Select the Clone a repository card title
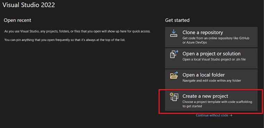This screenshot has width=264, height=128. [203, 33]
